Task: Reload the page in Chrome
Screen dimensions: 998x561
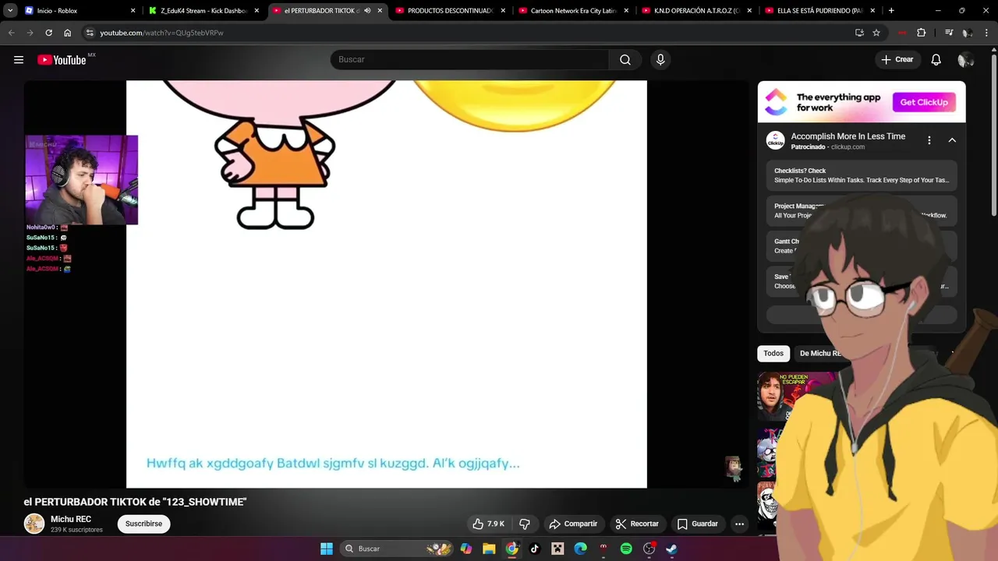Action: (48, 33)
